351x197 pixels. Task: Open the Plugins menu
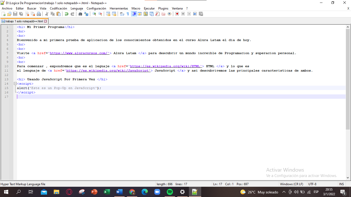coord(163,8)
